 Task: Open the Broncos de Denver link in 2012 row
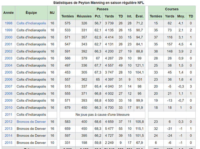click(x=31, y=122)
